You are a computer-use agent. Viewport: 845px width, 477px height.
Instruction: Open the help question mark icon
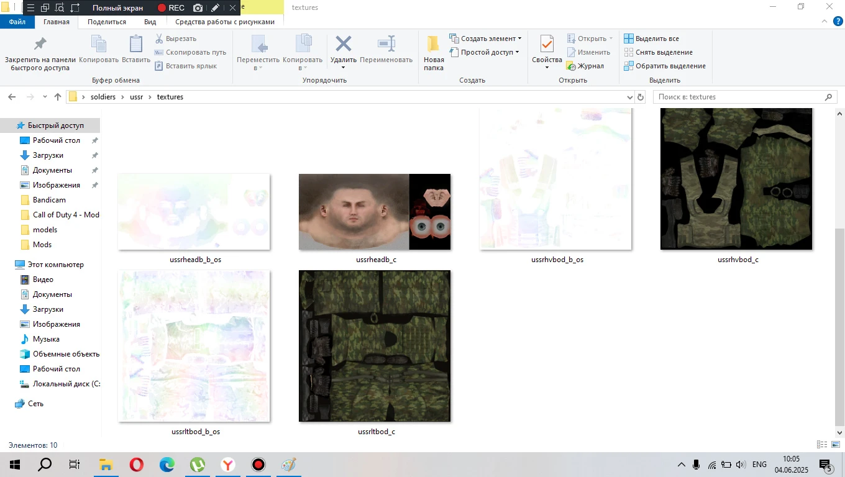click(x=838, y=22)
